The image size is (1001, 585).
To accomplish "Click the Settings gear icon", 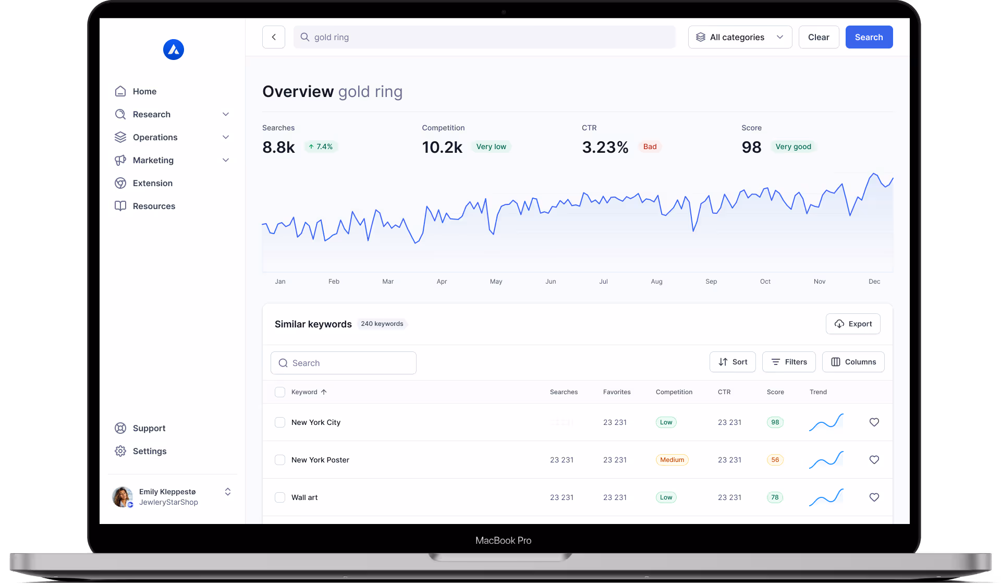I will pyautogui.click(x=120, y=451).
